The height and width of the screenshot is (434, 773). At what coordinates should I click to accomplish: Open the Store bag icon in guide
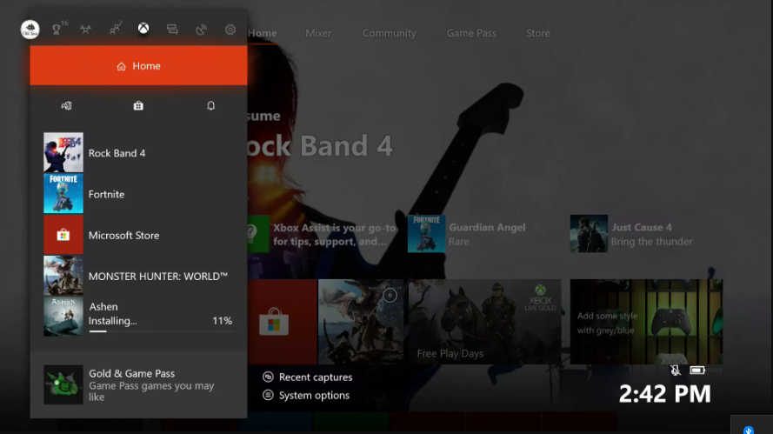point(138,105)
